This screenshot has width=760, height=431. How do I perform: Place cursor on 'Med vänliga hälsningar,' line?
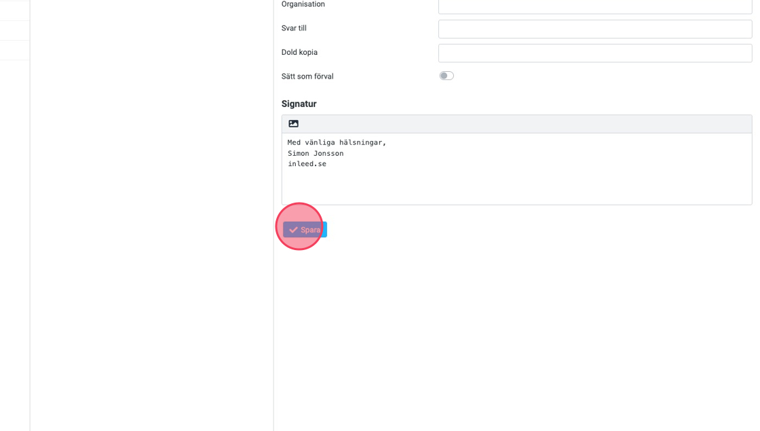click(x=337, y=143)
